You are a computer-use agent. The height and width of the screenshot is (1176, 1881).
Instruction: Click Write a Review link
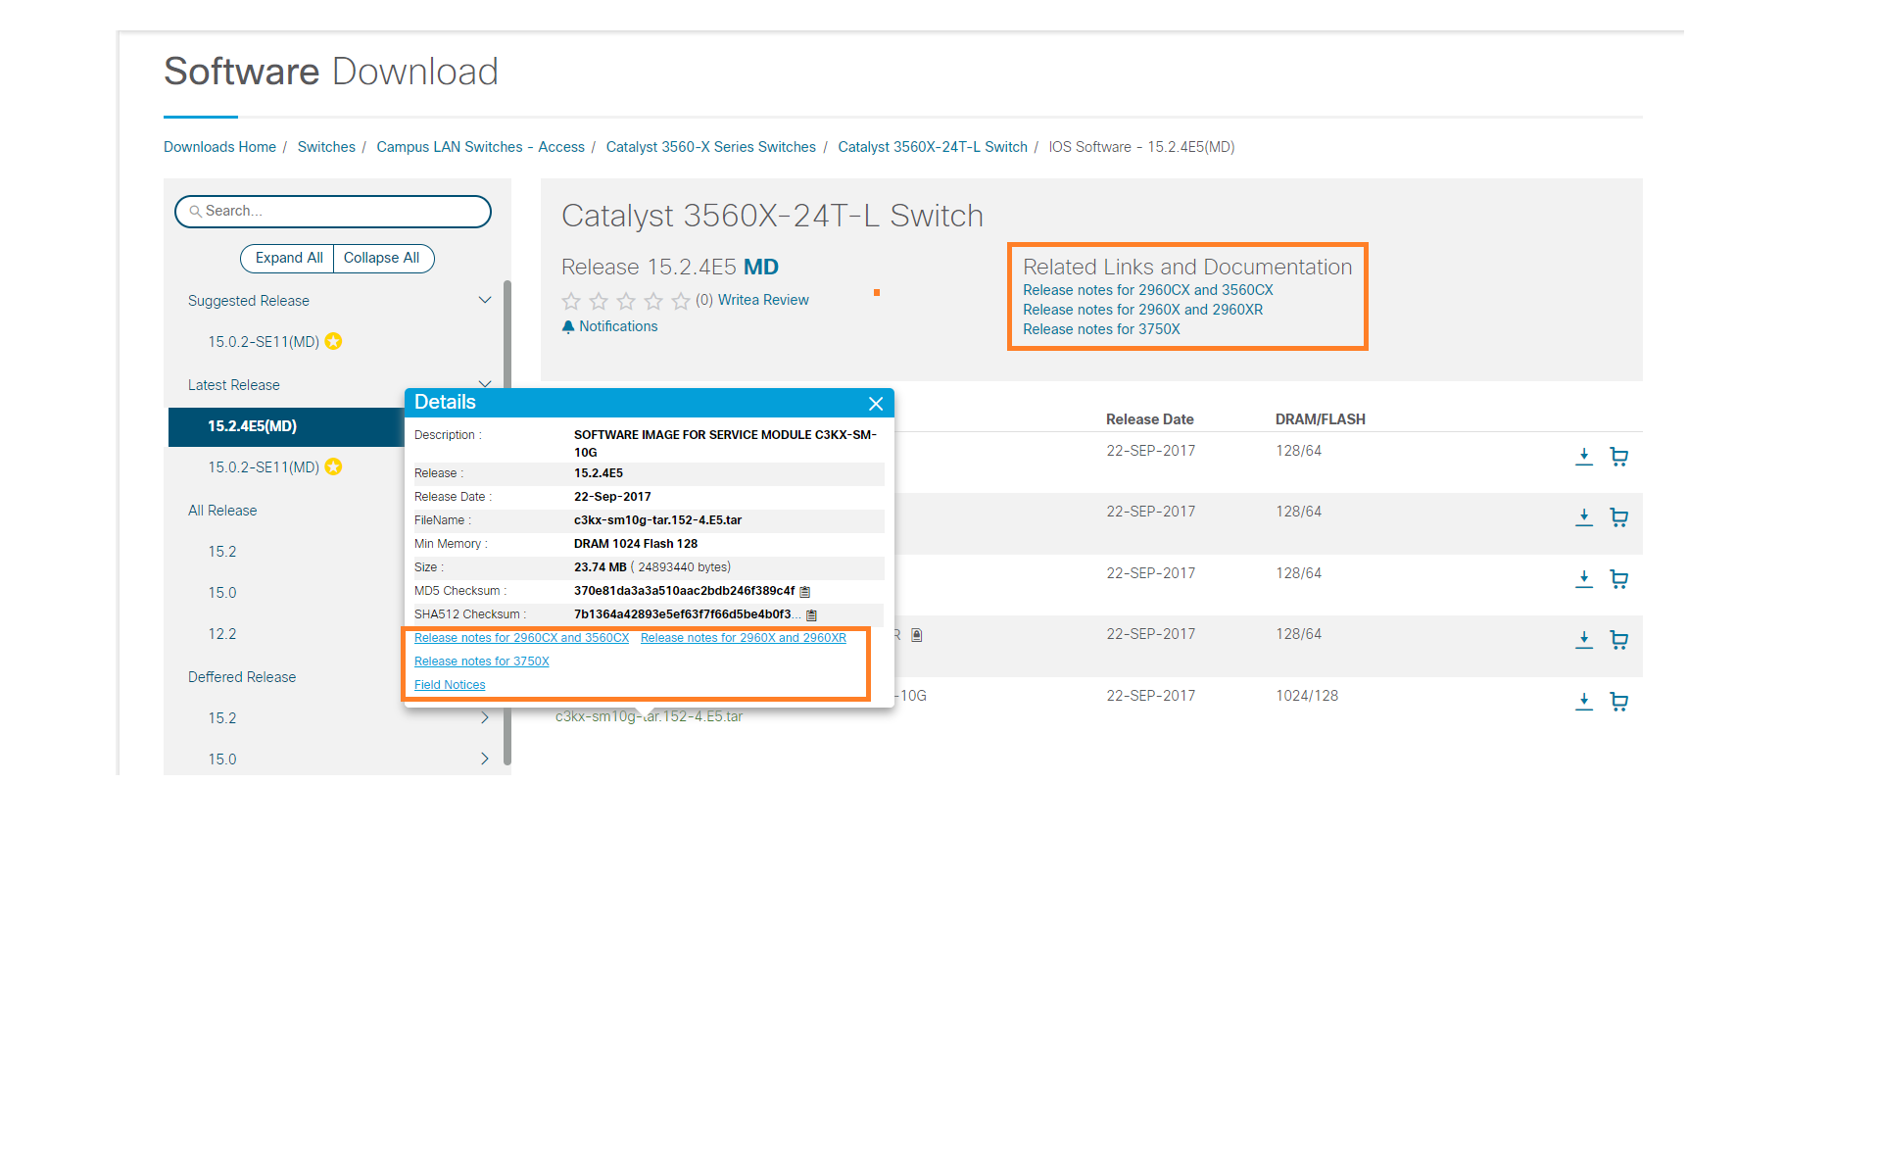pos(763,300)
